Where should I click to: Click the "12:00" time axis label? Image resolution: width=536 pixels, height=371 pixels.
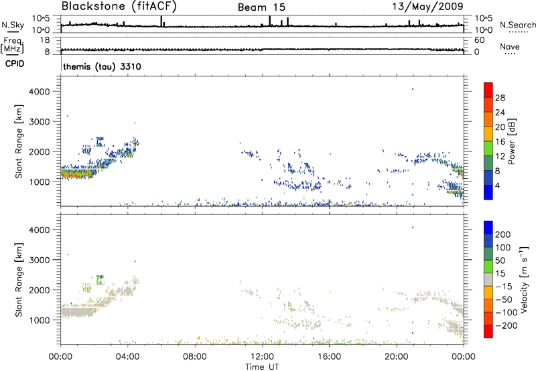[x=262, y=357]
